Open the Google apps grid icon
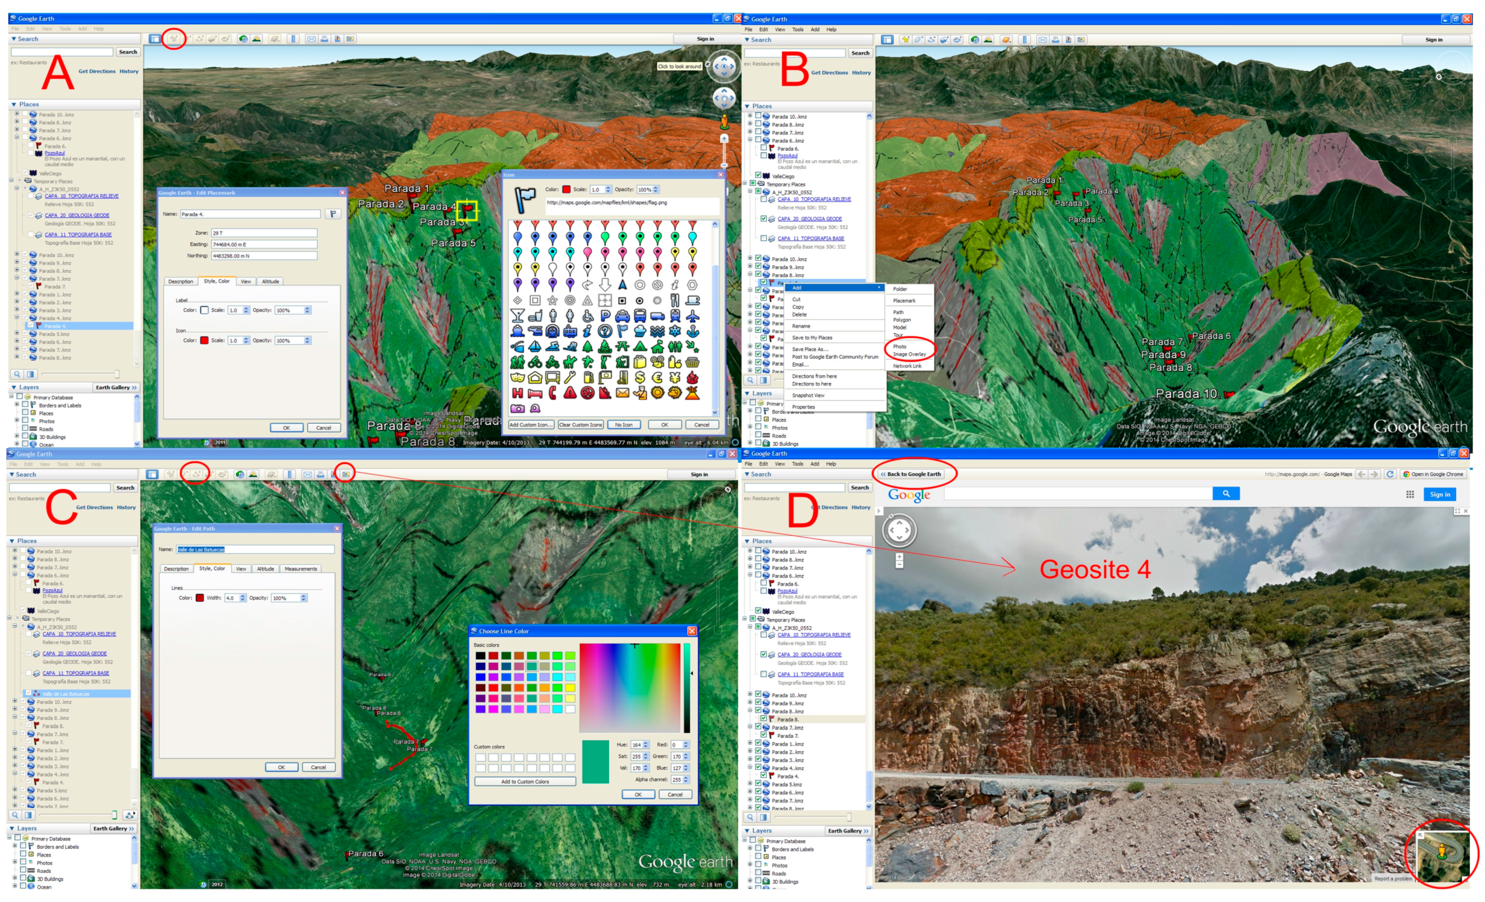This screenshot has width=1485, height=902. pos(1410,494)
